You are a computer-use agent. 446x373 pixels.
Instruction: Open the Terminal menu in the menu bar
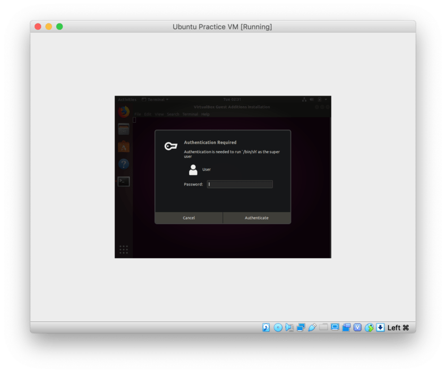(190, 114)
